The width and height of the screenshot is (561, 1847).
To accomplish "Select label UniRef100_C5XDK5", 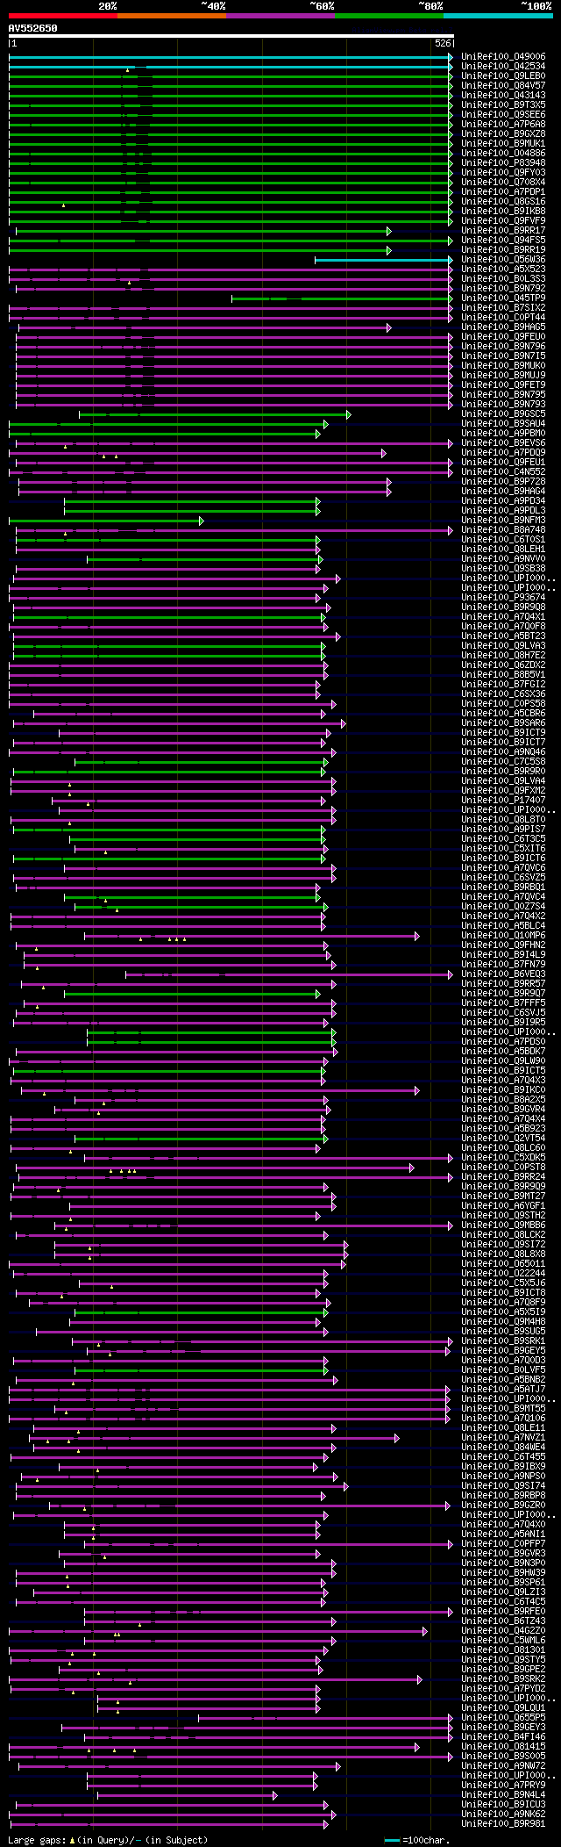I will click(503, 1158).
